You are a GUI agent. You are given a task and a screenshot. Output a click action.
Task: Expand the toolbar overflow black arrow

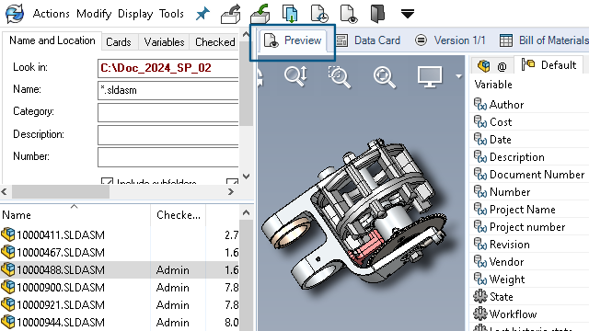point(407,14)
